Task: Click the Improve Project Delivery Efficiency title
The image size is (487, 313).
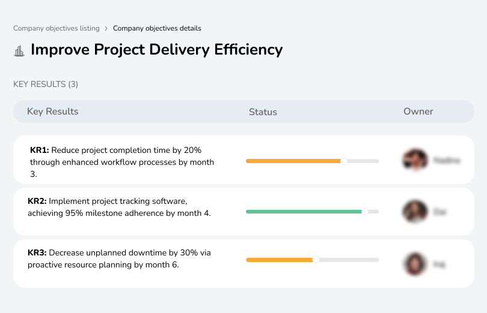Action: (156, 50)
